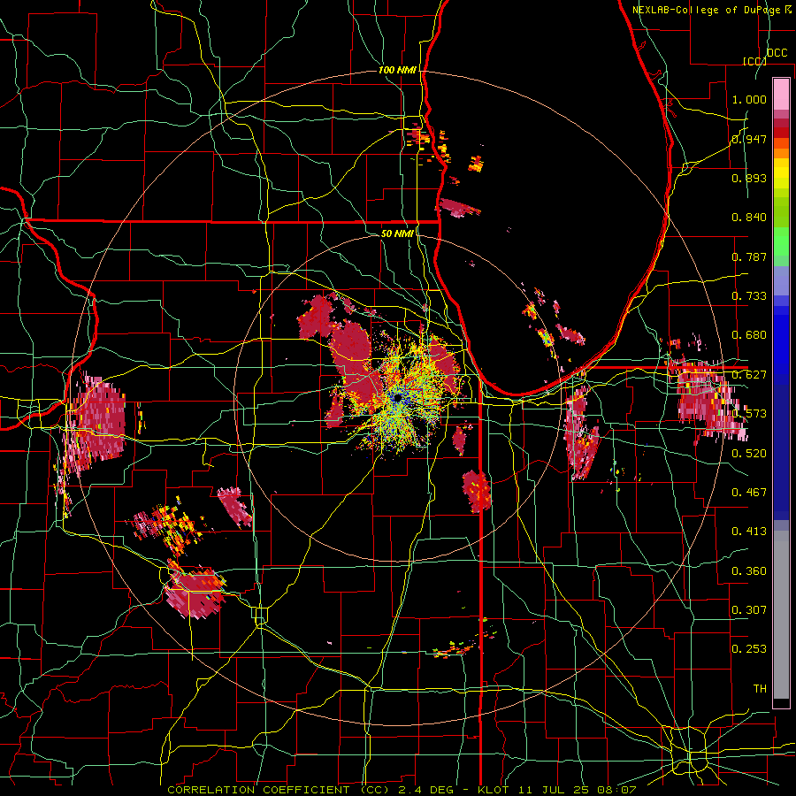Image resolution: width=796 pixels, height=796 pixels.
Task: Pick the yellow segment of the color bar
Action: [x=781, y=173]
